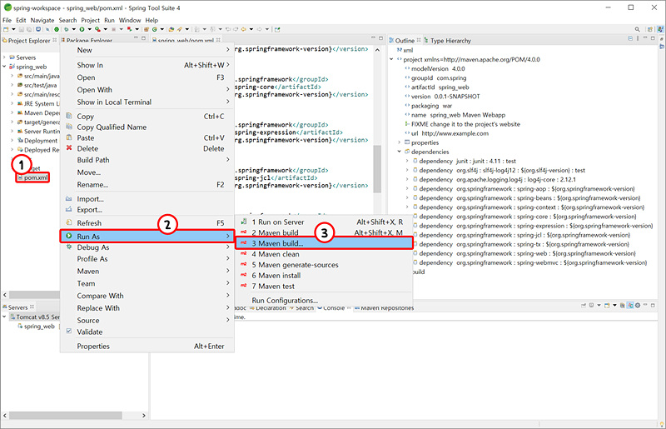Expand the junit dependency node in Outline
666x429 pixels.
(407, 161)
